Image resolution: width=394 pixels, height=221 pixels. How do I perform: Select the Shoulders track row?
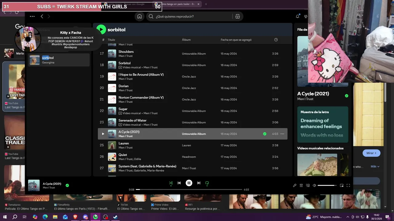click(192, 54)
